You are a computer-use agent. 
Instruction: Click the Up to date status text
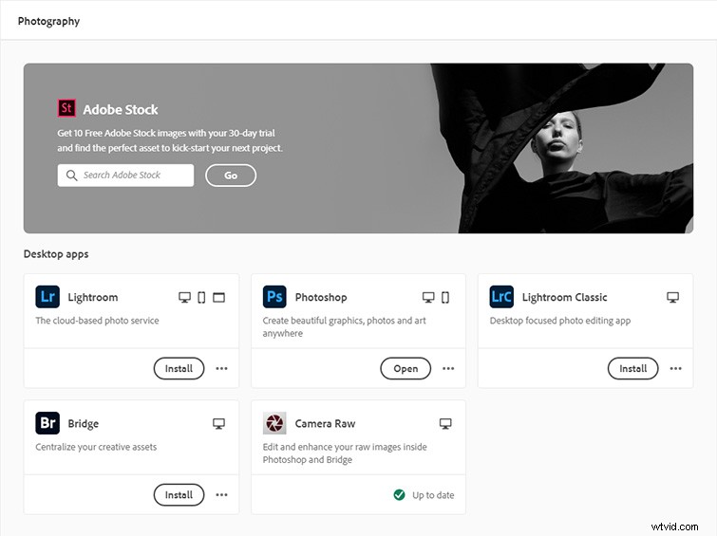[433, 495]
